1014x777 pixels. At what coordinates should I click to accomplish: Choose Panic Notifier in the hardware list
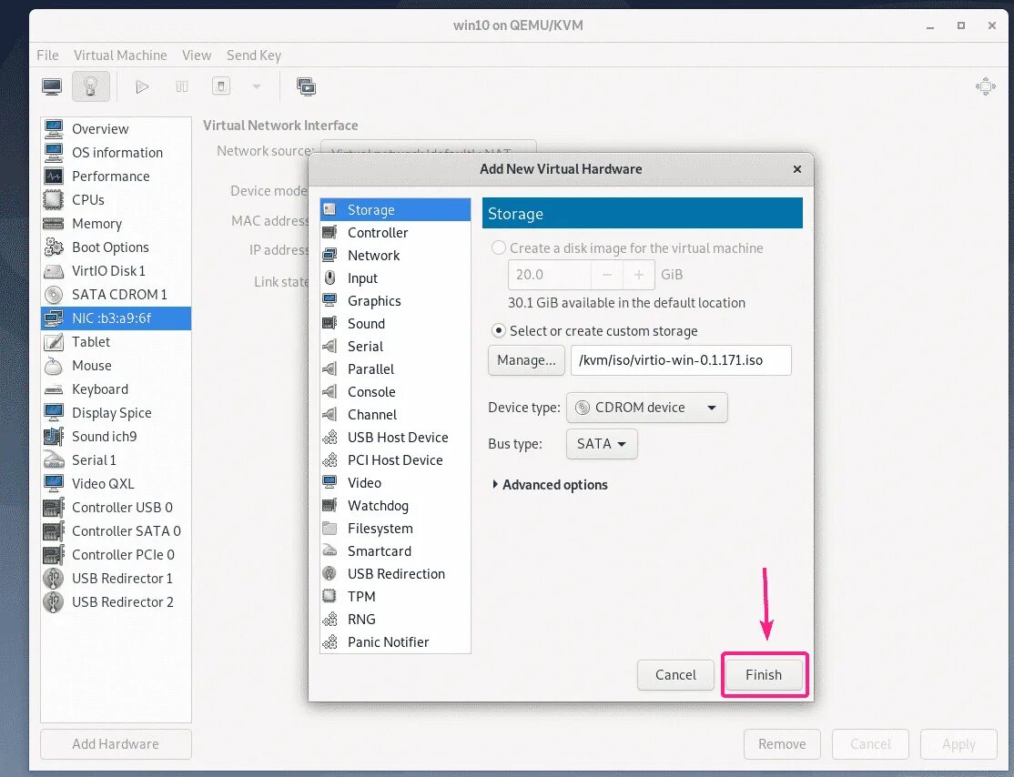point(395,642)
